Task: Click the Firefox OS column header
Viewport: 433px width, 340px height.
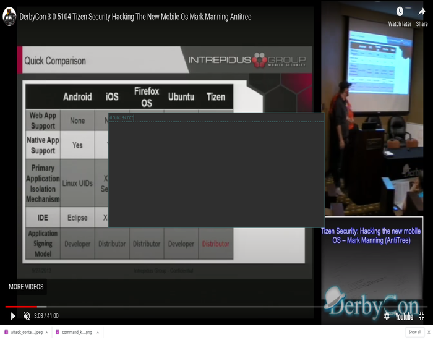Action: point(147,97)
